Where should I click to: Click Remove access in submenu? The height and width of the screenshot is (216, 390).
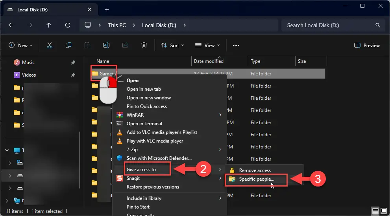point(255,170)
